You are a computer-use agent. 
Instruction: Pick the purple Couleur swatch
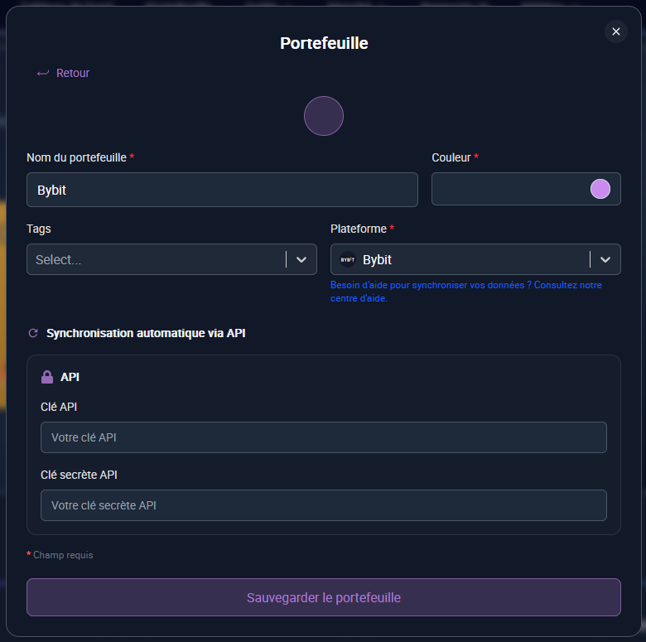click(x=600, y=189)
